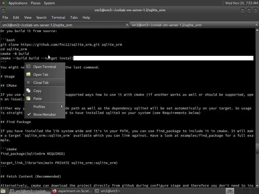Viewport: 259px width, 194px height.
Task: Open the Places menu in top panel
Action: click(x=35, y=3)
